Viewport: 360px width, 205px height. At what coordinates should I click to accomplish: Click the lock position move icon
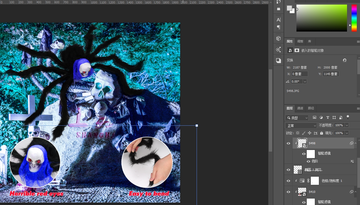tap(309, 133)
